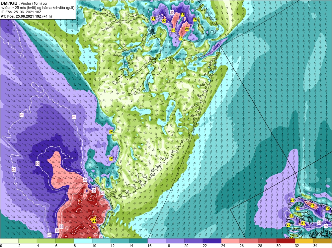Click the legend scale value 16

point(149,246)
